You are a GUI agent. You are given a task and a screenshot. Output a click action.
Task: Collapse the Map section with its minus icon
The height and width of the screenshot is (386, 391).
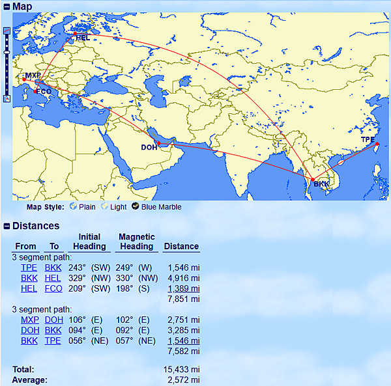point(7,7)
